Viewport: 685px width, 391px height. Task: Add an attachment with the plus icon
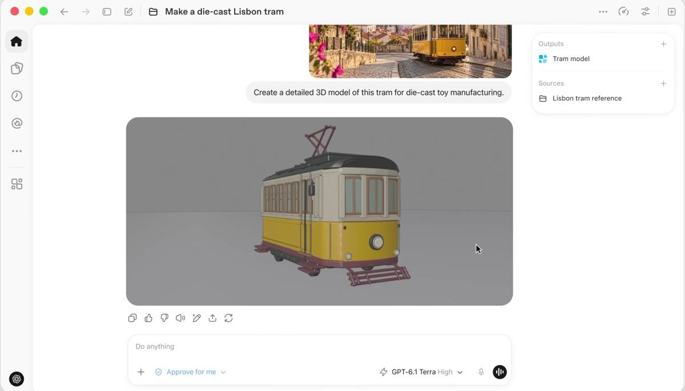[x=141, y=372]
